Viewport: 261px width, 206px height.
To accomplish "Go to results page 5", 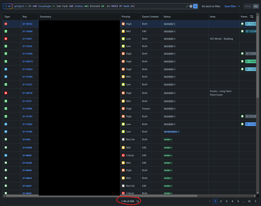I will click(x=238, y=201).
